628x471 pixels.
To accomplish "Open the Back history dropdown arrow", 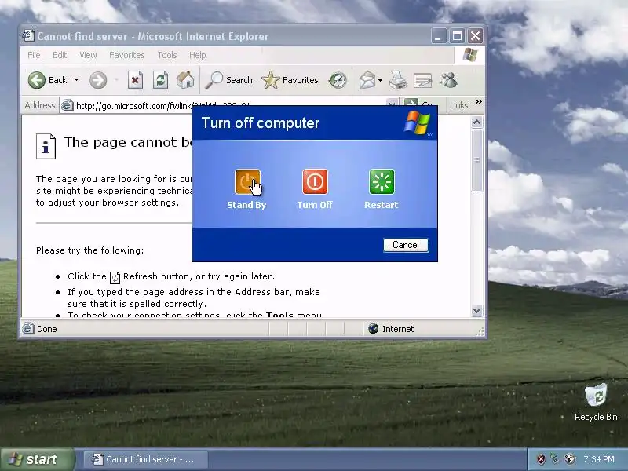I will point(76,80).
